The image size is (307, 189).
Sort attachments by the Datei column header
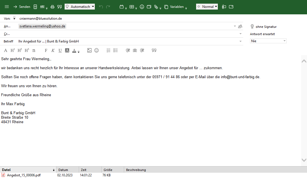(x=28, y=170)
